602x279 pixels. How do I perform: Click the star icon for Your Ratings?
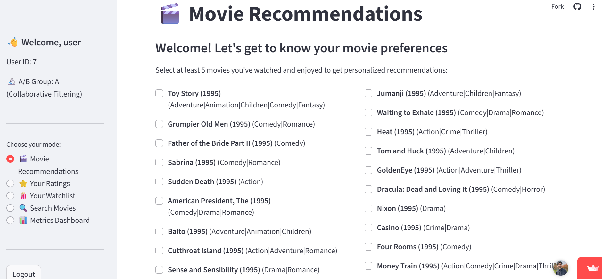[23, 183]
